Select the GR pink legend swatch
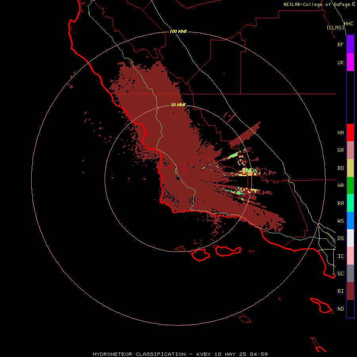 (350, 150)
